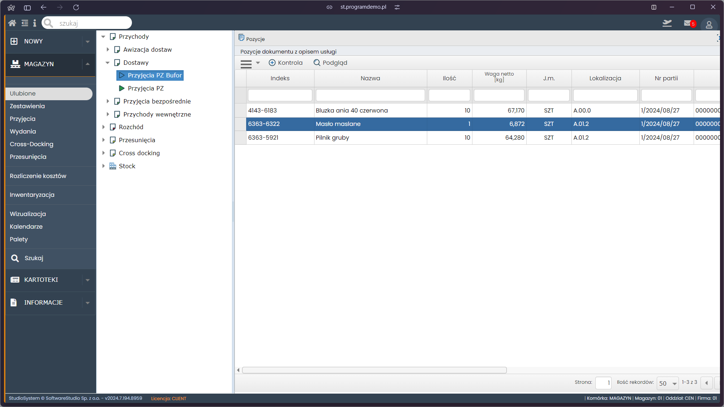
Task: Sort by the Ilość column header
Action: 450,79
